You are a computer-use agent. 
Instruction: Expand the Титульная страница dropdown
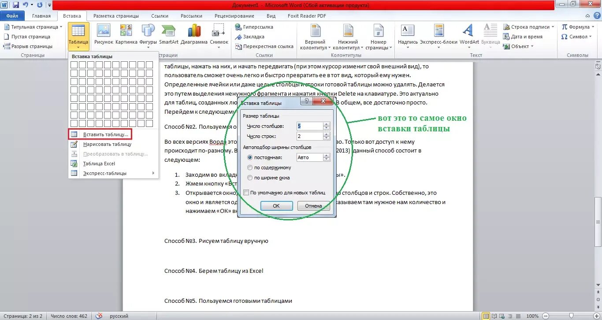pyautogui.click(x=61, y=27)
